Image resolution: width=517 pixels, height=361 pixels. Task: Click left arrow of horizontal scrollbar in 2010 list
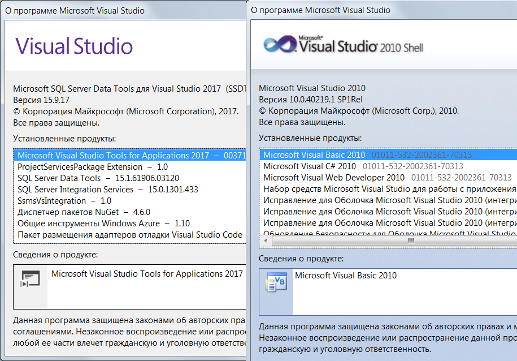(266, 241)
